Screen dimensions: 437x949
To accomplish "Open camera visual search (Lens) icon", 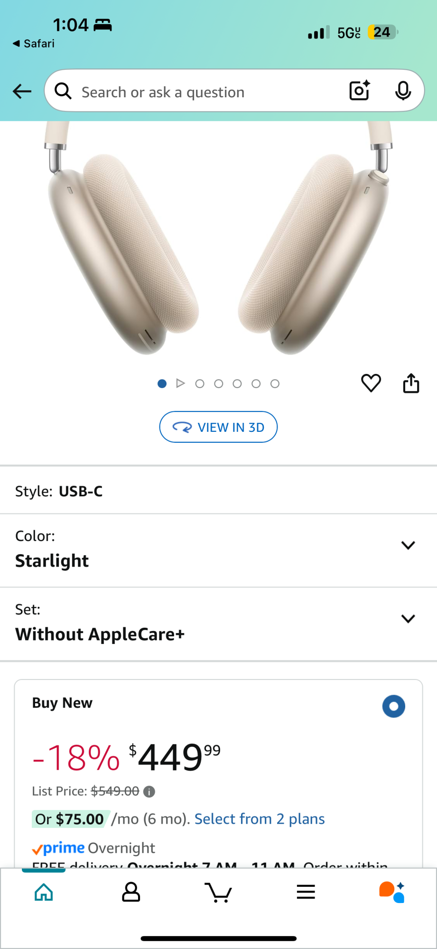I will click(x=359, y=91).
